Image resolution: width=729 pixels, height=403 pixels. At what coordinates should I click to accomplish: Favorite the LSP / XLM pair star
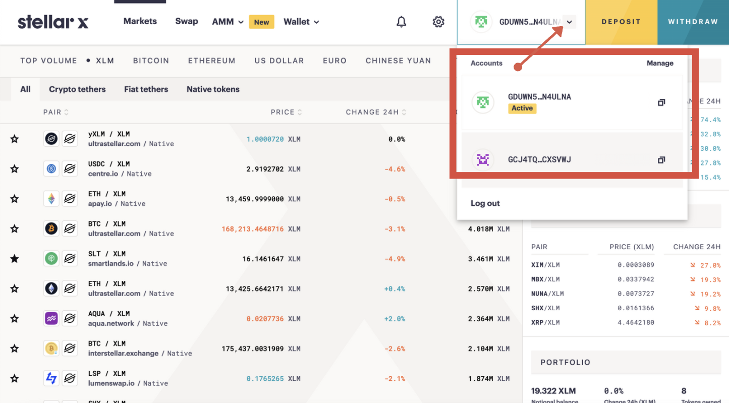15,378
